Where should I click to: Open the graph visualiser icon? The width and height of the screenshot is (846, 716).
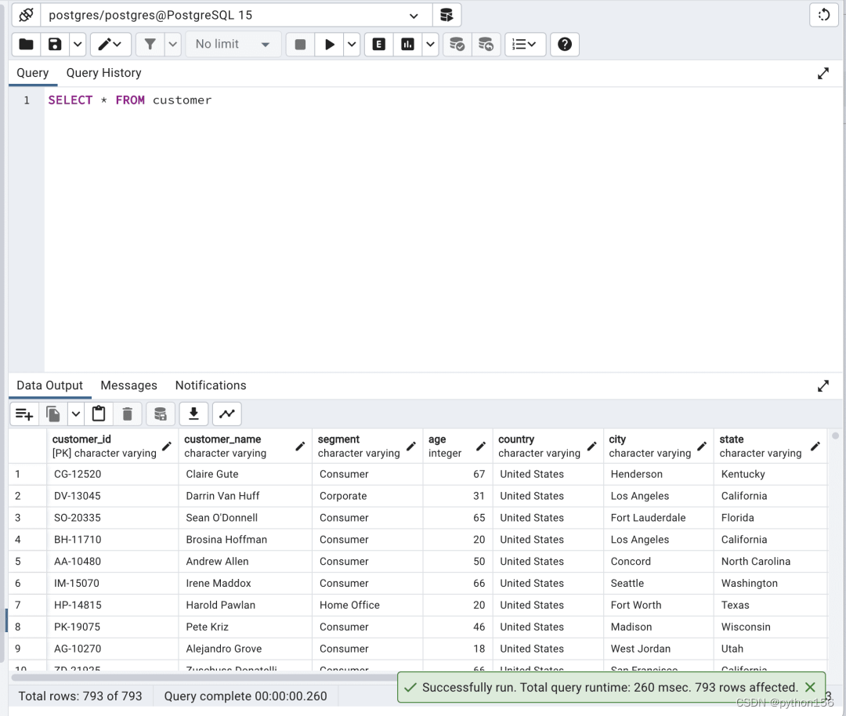[x=226, y=414]
